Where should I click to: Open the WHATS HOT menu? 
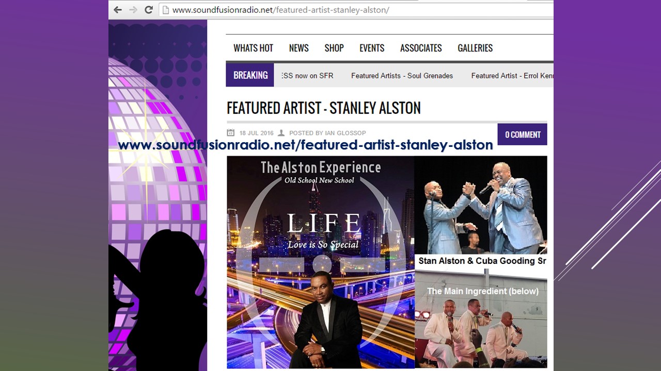point(253,48)
